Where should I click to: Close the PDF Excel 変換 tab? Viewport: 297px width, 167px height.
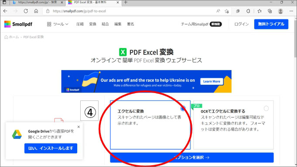click(118, 3)
